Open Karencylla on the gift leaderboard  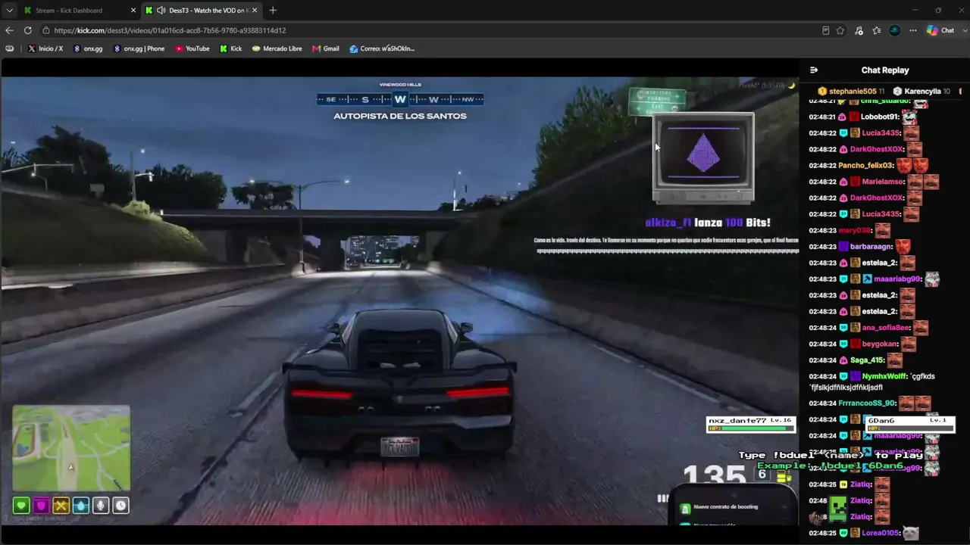click(x=921, y=91)
